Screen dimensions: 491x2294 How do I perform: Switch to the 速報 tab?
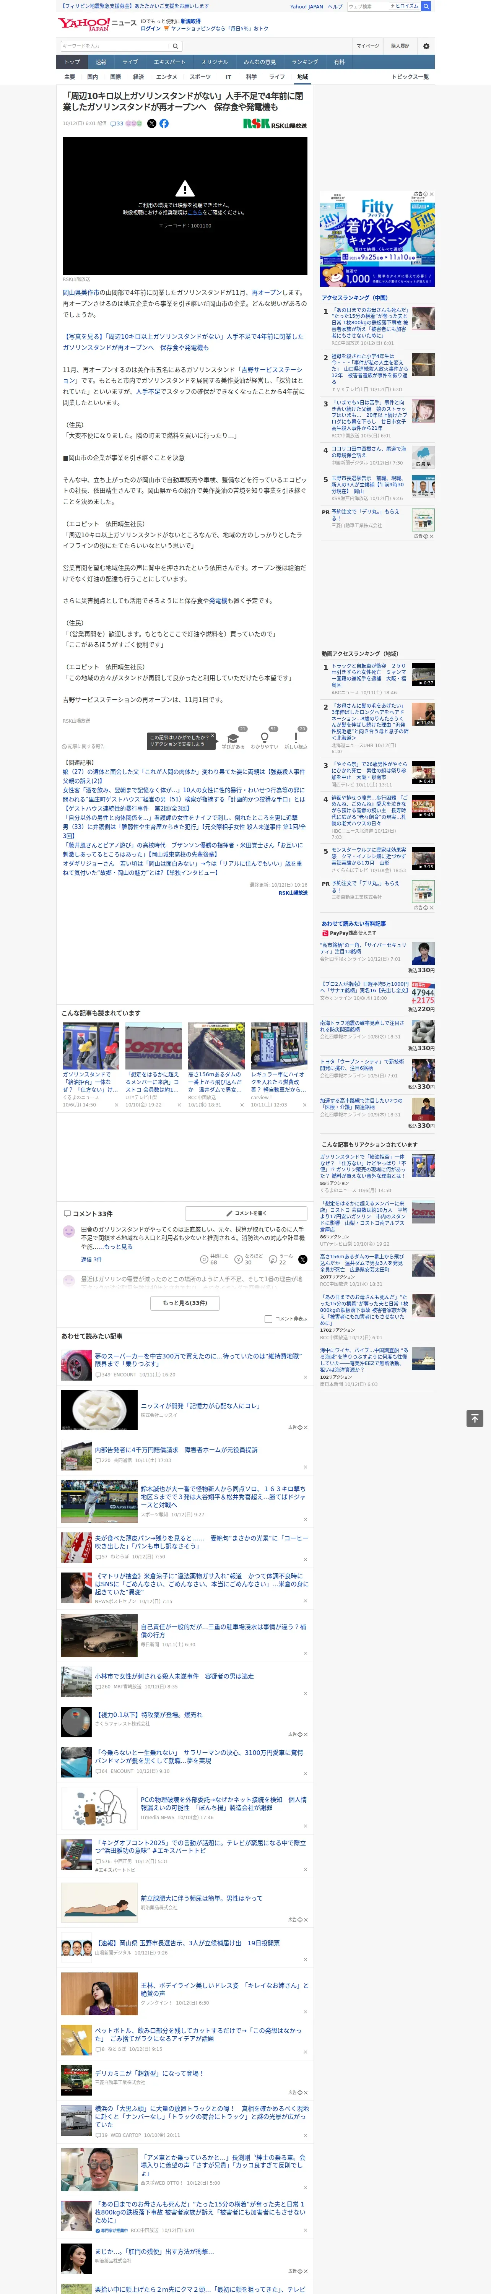tap(101, 62)
